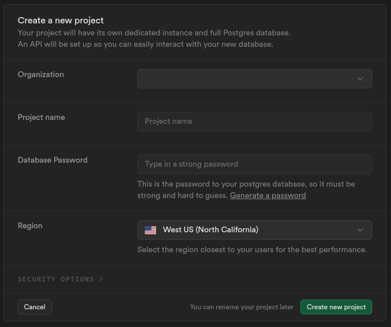Screen dimensions: 391x327
Task: Click 'An API will be set up' description
Action: (145, 44)
